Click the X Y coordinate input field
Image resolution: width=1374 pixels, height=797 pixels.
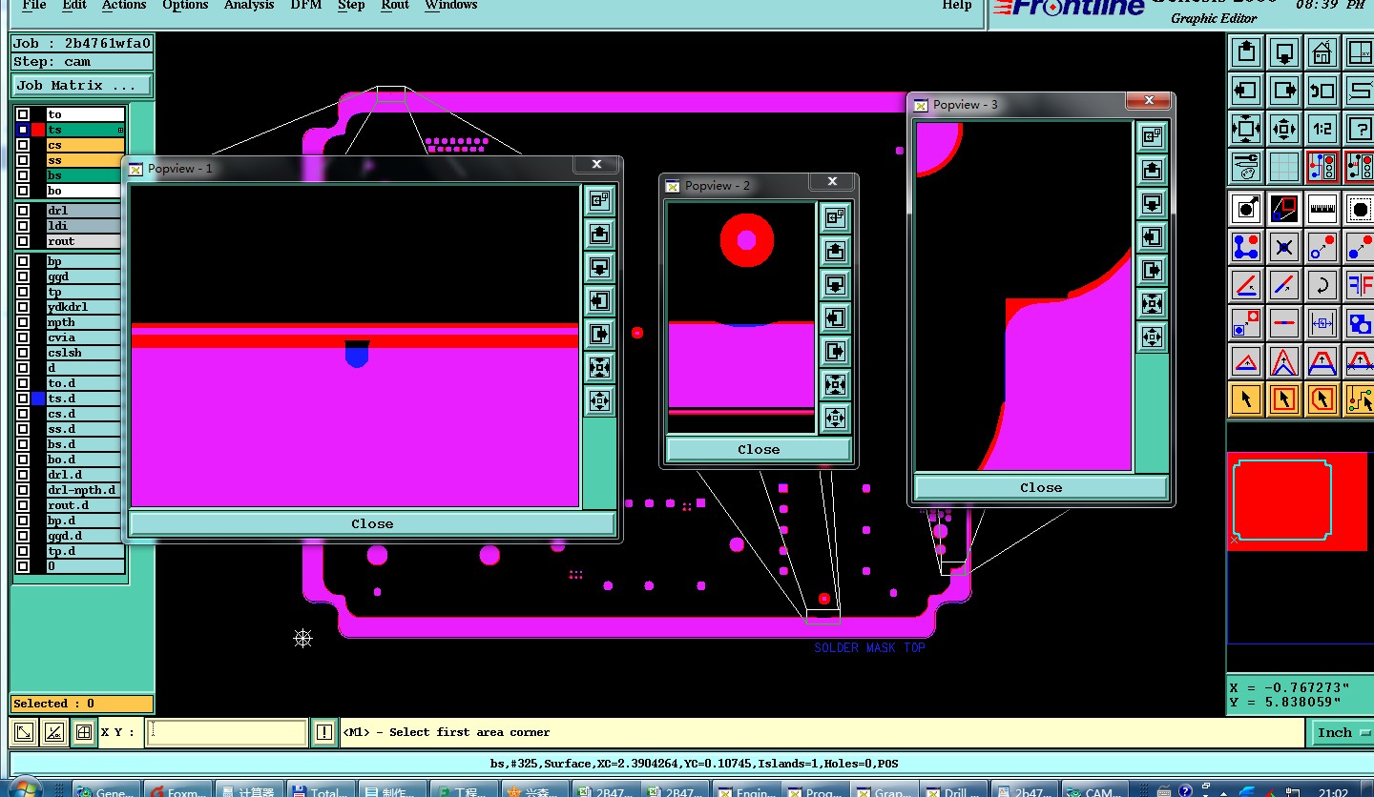(227, 732)
